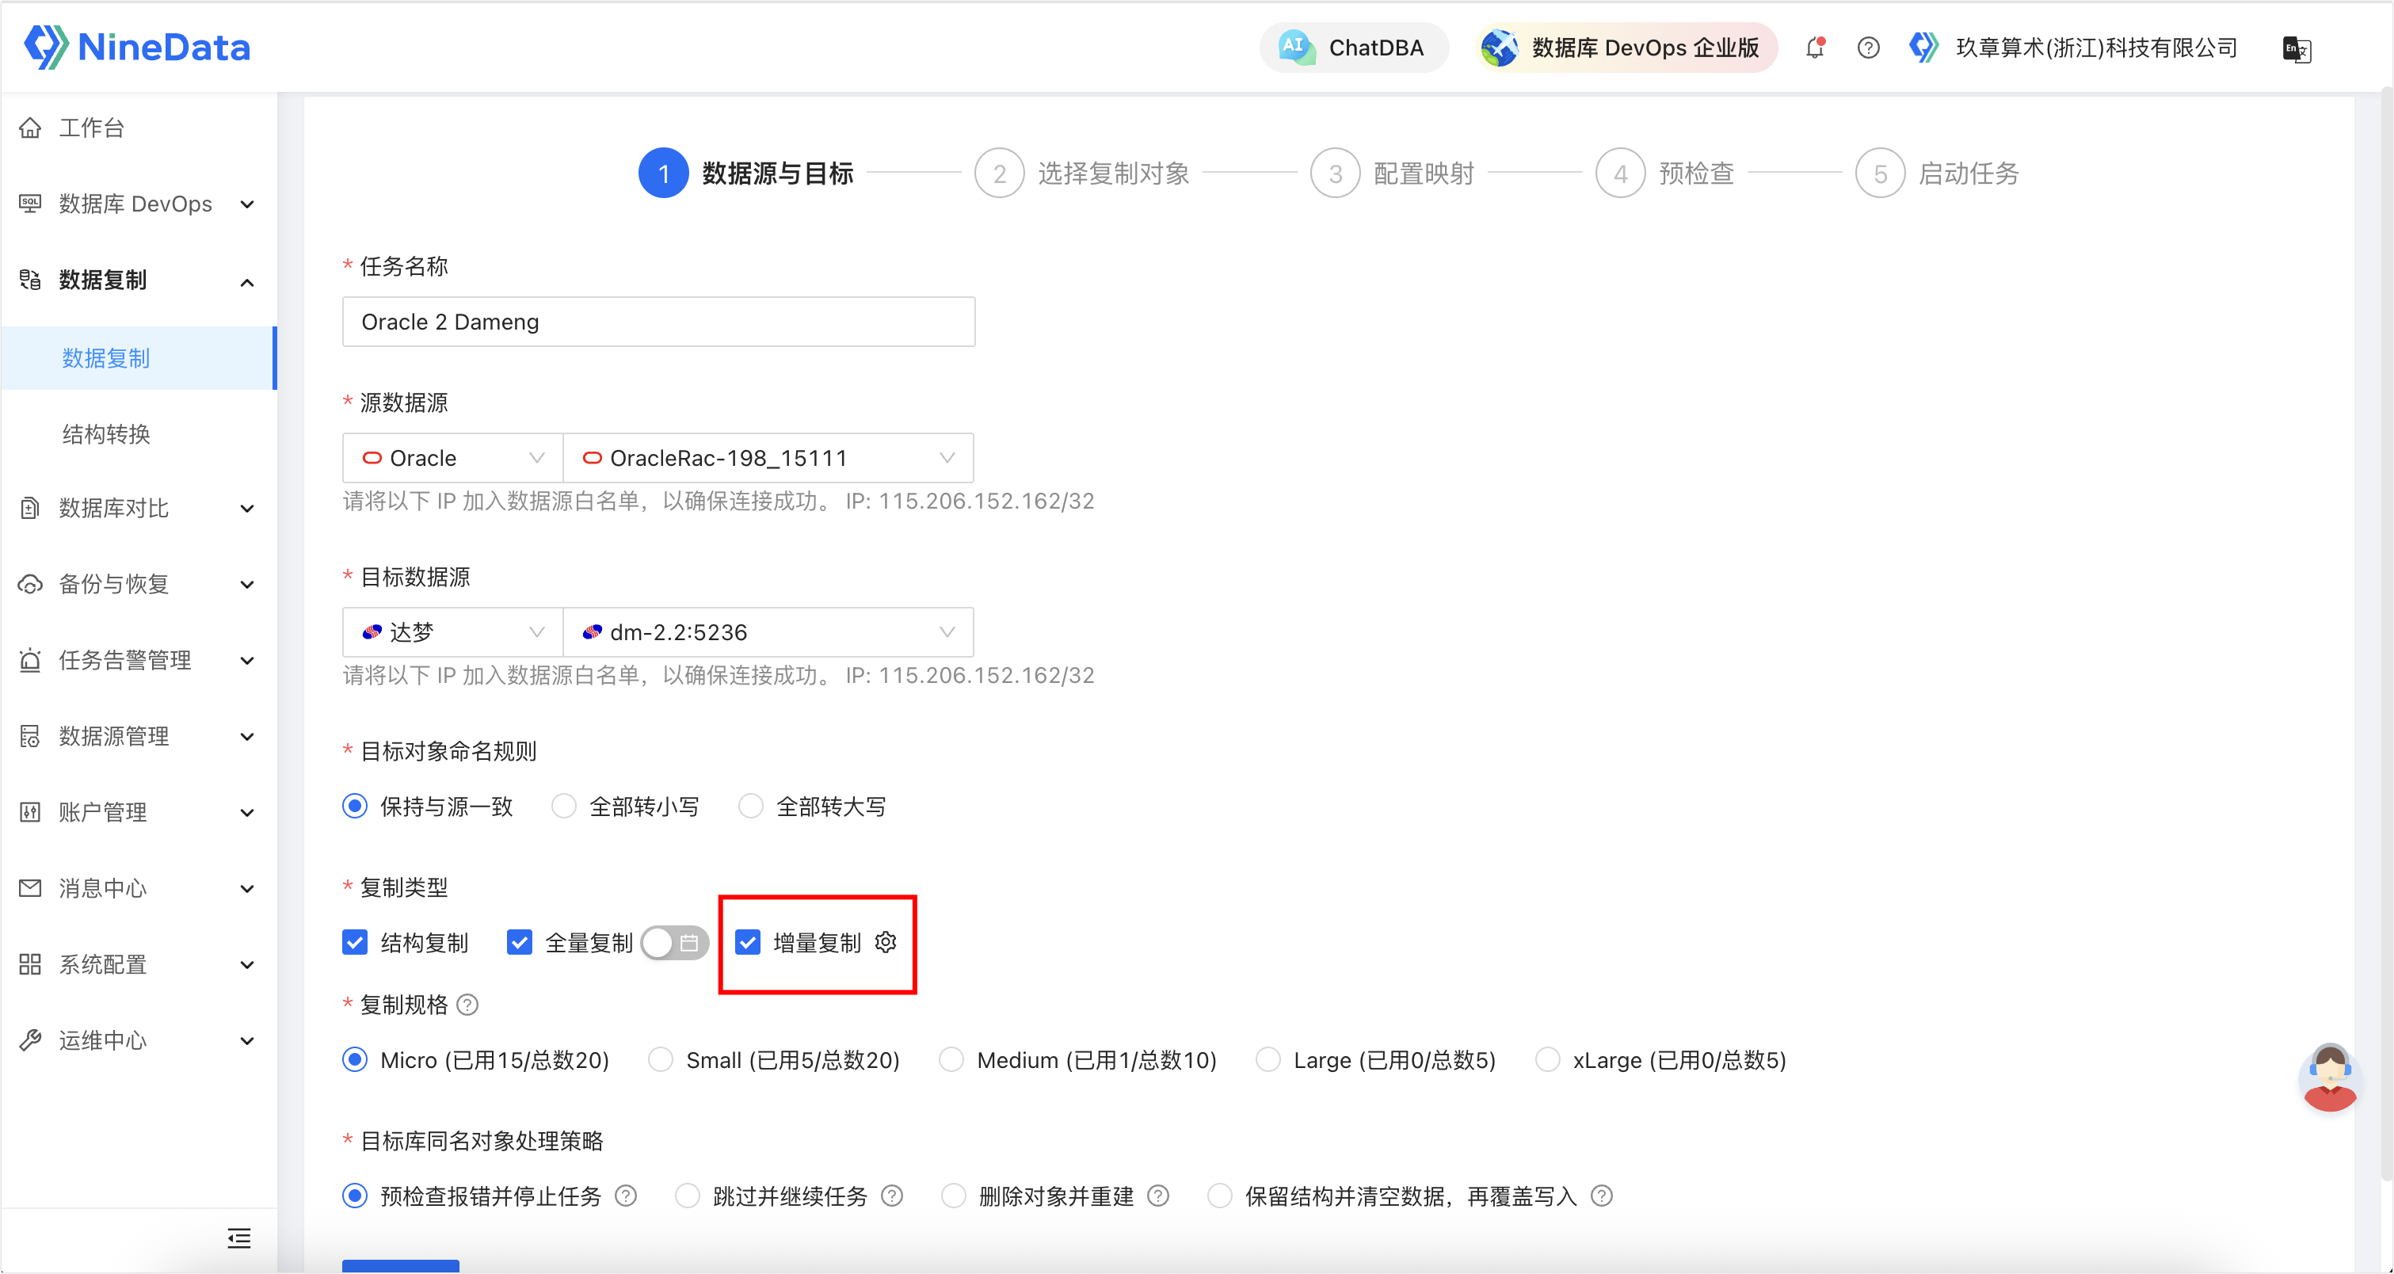This screenshot has height=1274, width=2394.
Task: Uncheck the 结构复制 checkbox
Action: pos(355,942)
